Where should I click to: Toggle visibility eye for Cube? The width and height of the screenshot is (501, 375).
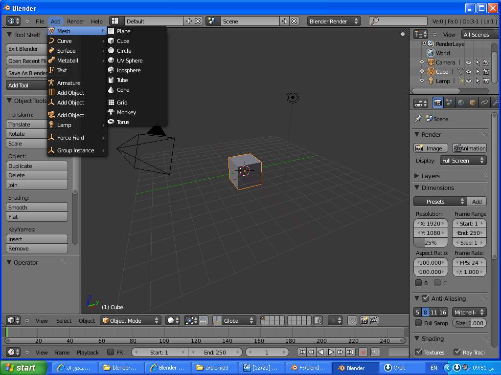pyautogui.click(x=468, y=72)
